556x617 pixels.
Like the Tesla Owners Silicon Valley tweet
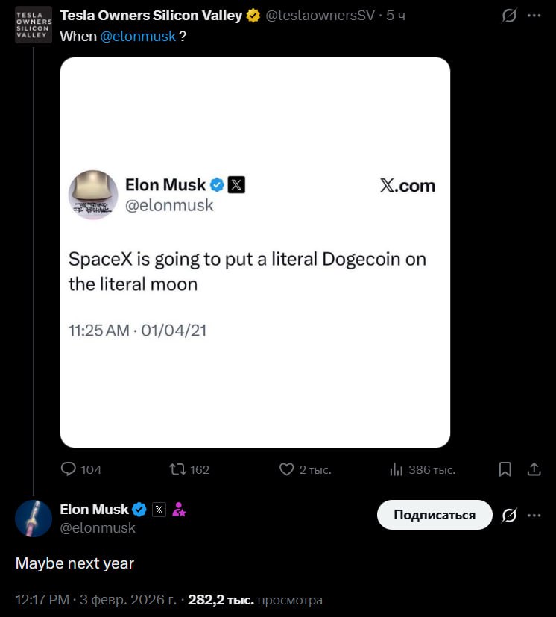pyautogui.click(x=286, y=469)
